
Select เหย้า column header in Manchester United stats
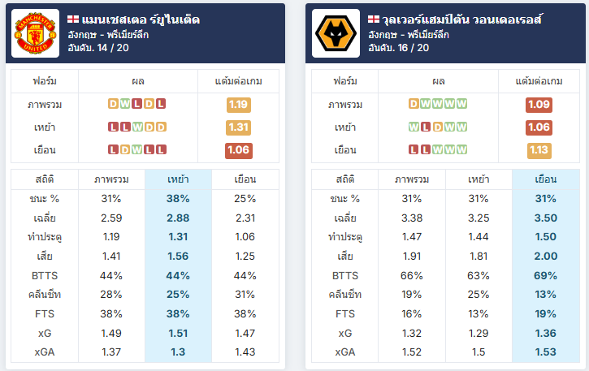[x=178, y=179]
